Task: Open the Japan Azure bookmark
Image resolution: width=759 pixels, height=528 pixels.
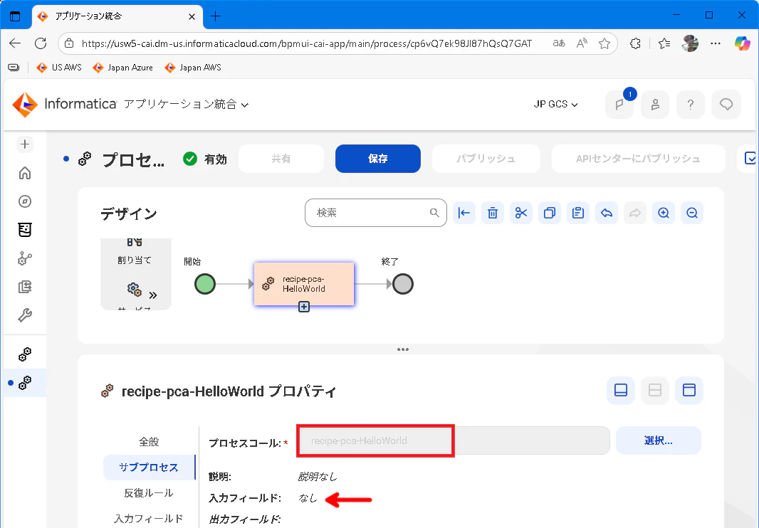Action: [123, 68]
